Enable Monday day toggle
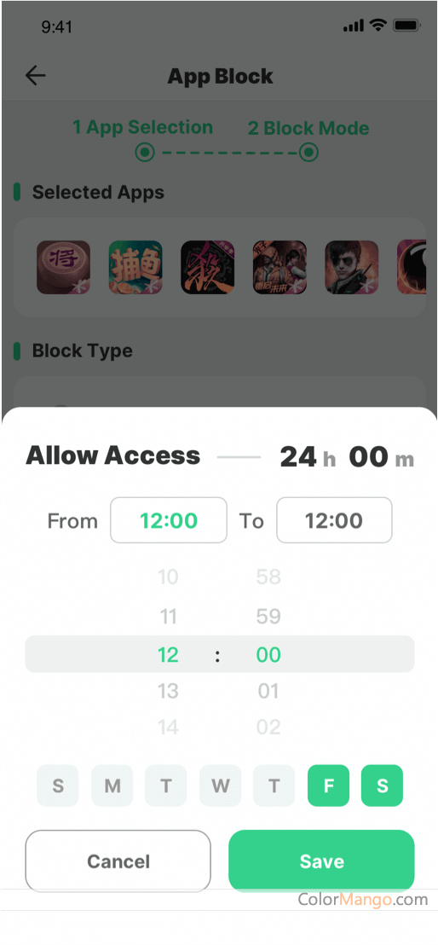The width and height of the screenshot is (438, 945). 112,786
